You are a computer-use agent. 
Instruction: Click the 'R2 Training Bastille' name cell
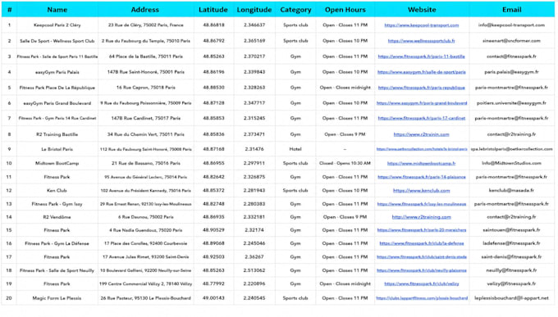(57, 134)
